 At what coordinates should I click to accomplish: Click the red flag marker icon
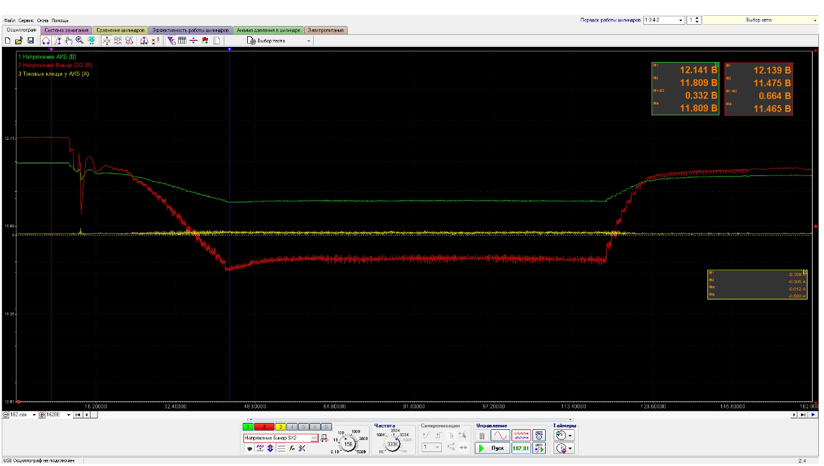pos(205,41)
